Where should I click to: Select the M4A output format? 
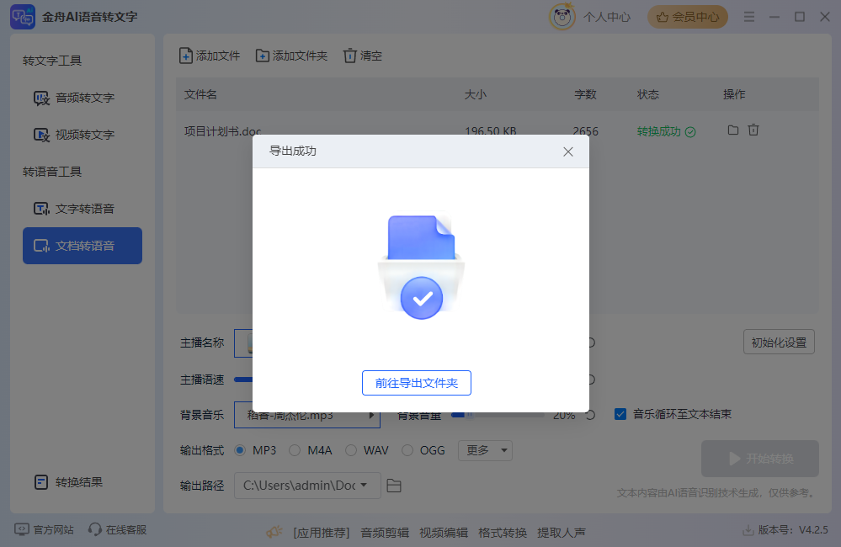295,450
